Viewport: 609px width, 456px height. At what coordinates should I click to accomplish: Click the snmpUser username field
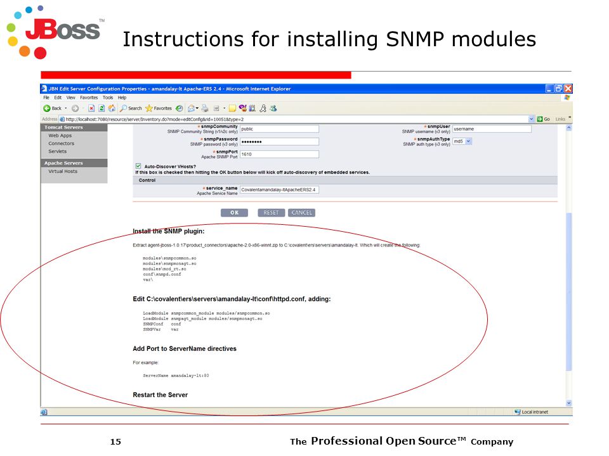point(492,129)
